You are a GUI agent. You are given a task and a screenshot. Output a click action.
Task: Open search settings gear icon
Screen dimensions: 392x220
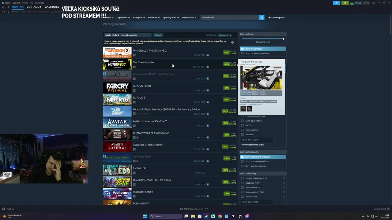232,42
